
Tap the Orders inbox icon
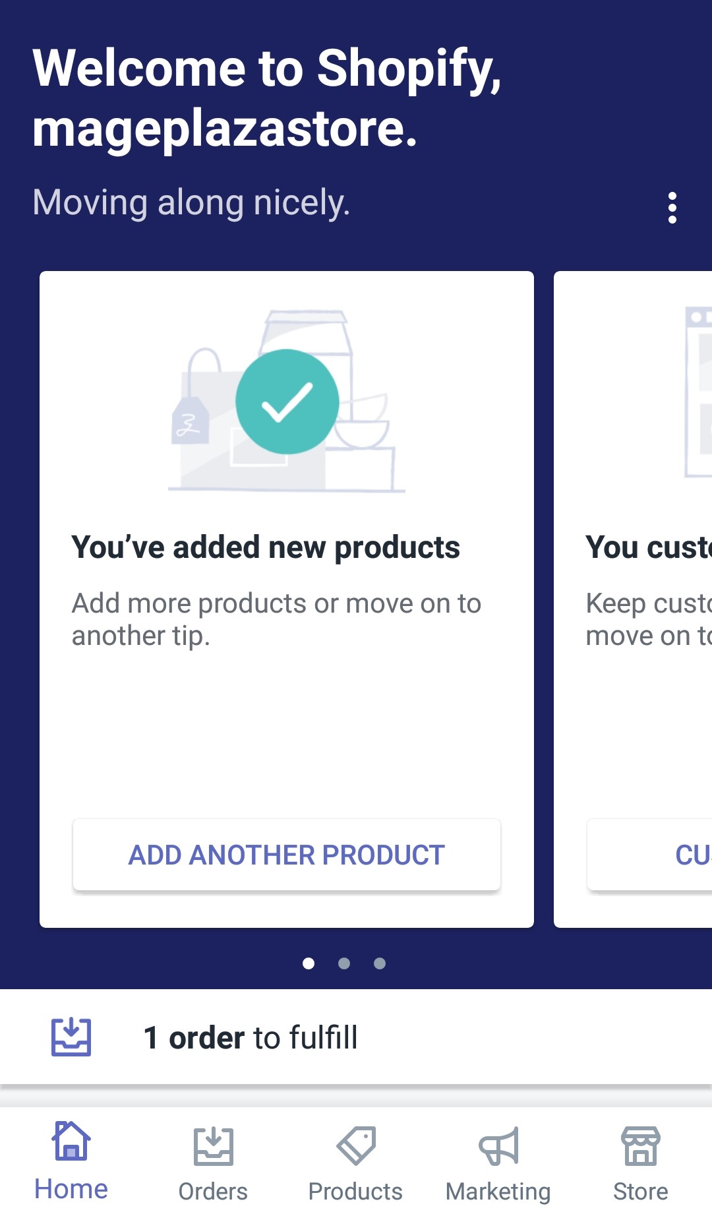pyautogui.click(x=213, y=1145)
